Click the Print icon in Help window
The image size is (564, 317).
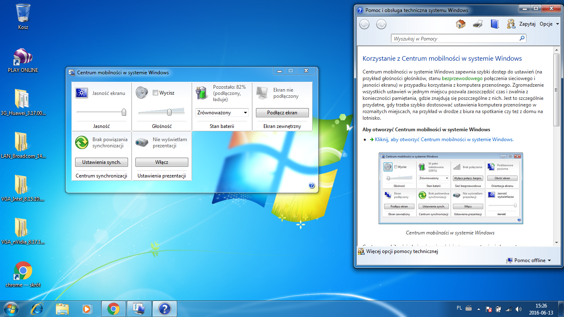478,24
